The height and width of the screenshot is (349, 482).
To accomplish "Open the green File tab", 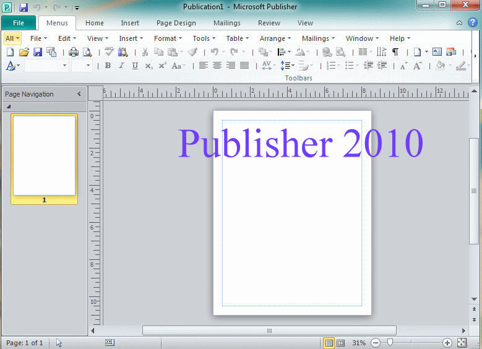I will (x=19, y=23).
